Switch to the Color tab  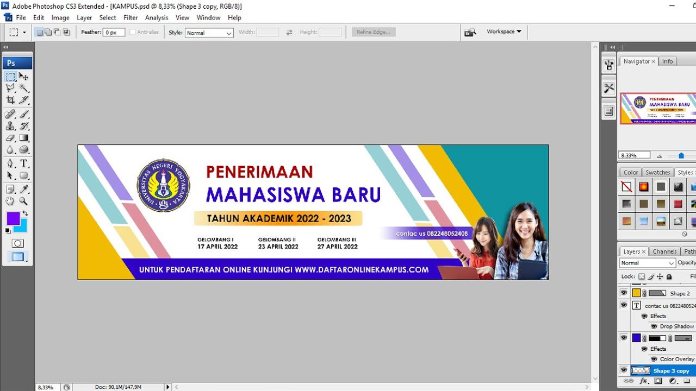tap(631, 172)
